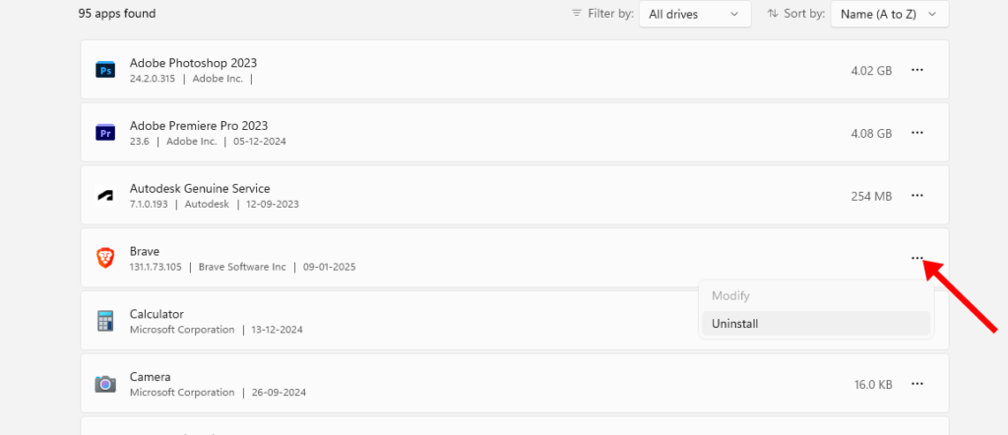Click the Adobe Photoshop 2023 app icon
This screenshot has width=1008, height=435.
[x=104, y=70]
